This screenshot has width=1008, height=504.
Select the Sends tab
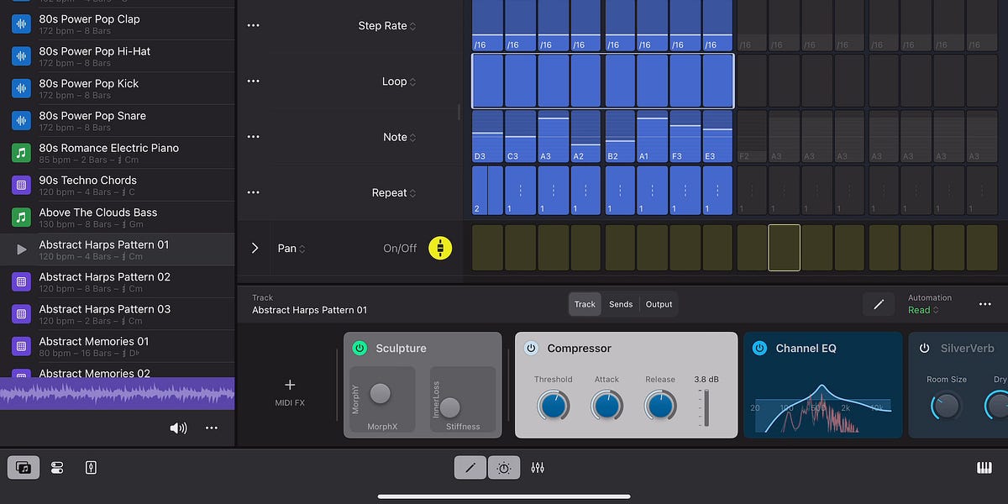tap(621, 304)
